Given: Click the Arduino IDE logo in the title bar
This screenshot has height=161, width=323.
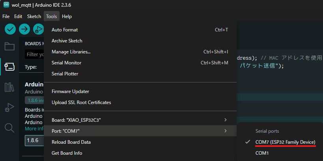Looking at the screenshot, I should [x=6, y=5].
